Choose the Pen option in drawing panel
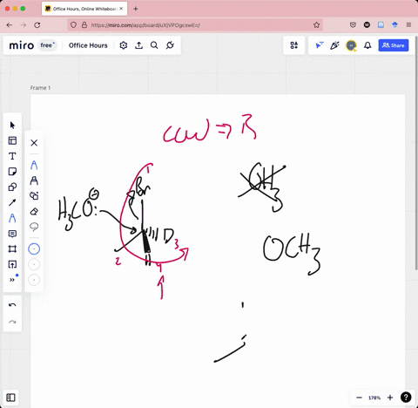 34,165
